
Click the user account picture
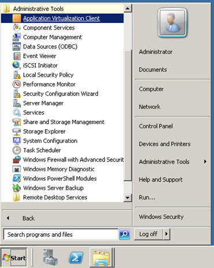click(x=172, y=23)
